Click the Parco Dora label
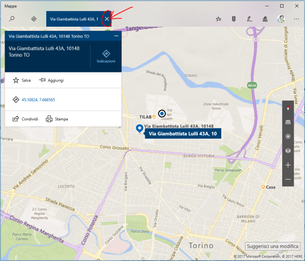Image resolution: width=305 pixels, height=261 pixels. click(140, 231)
